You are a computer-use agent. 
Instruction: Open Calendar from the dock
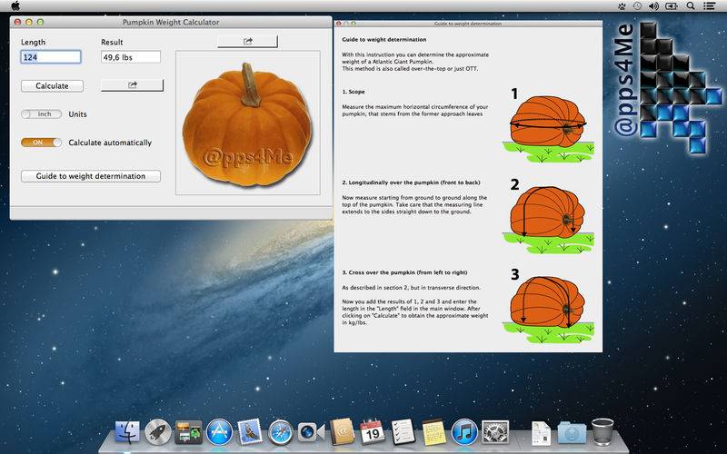point(373,432)
